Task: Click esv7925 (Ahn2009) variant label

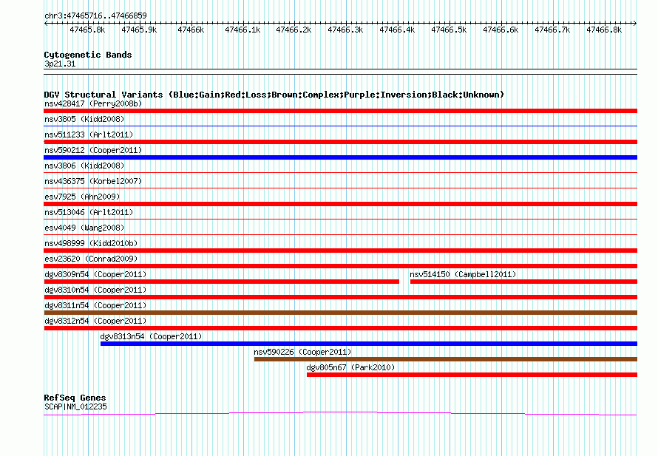Action: click(x=82, y=197)
